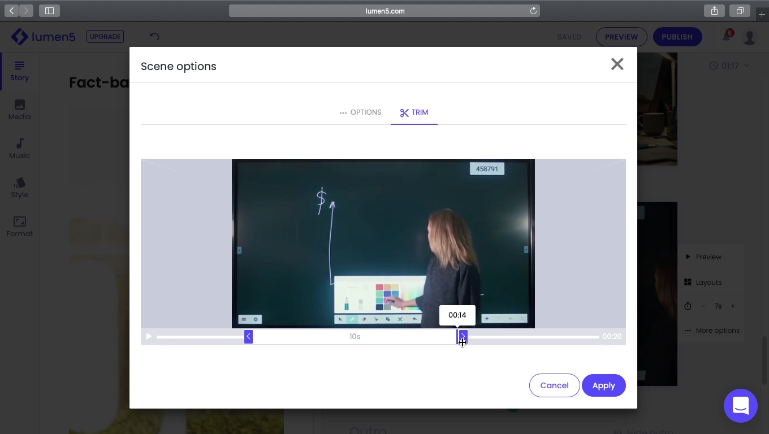769x434 pixels.
Task: Open notifications bell
Action: coord(726,37)
